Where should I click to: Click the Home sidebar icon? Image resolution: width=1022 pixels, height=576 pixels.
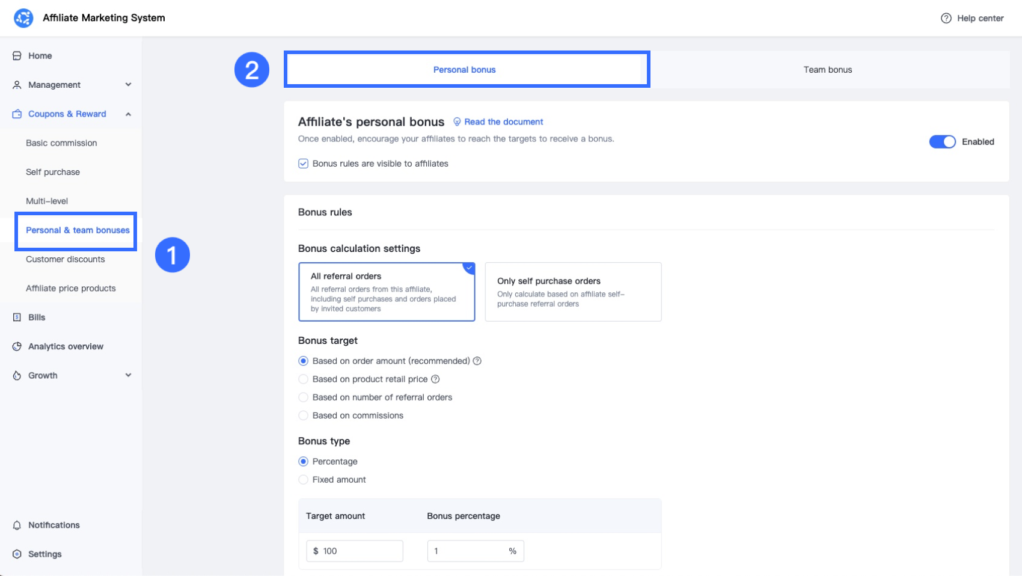17,56
